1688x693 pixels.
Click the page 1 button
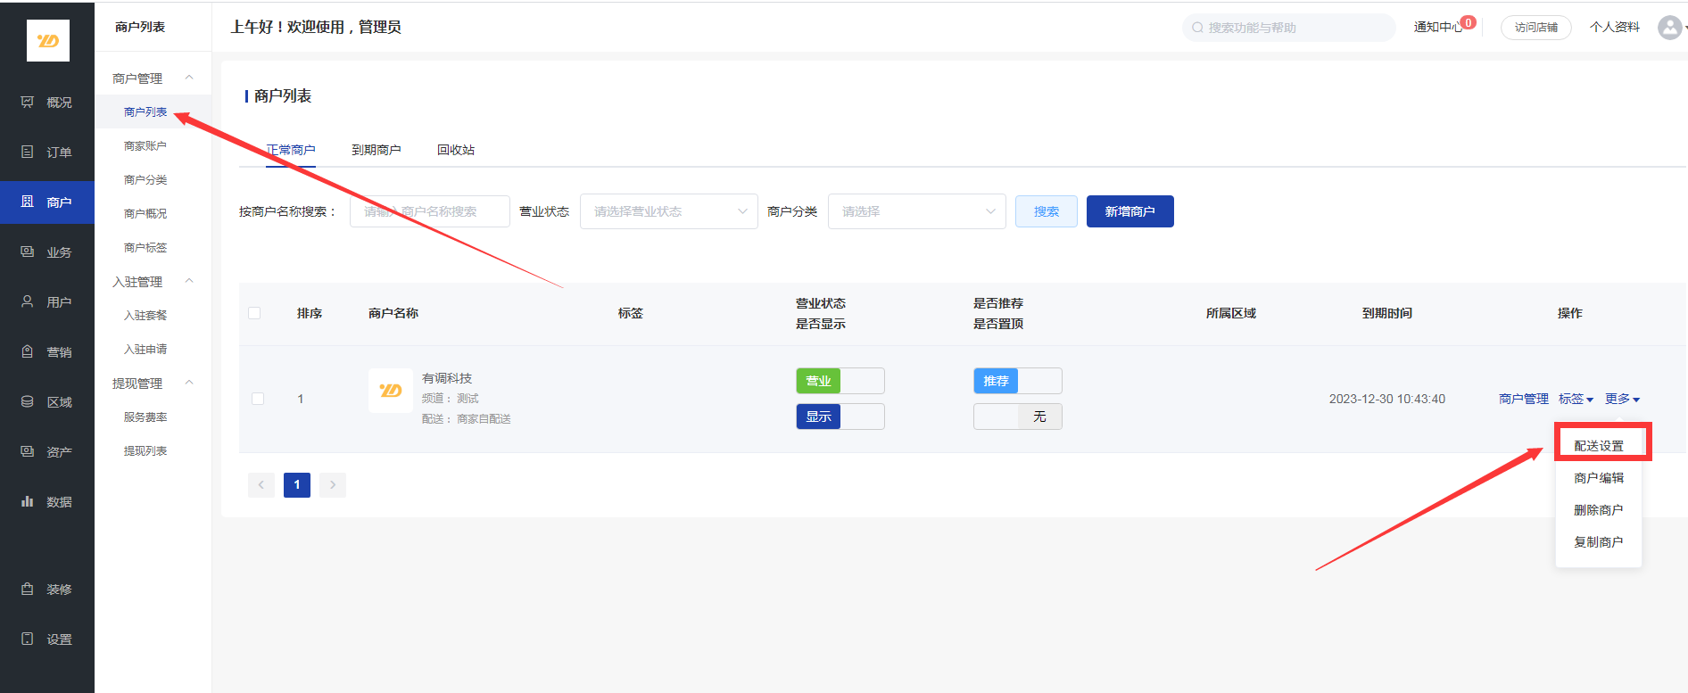297,485
